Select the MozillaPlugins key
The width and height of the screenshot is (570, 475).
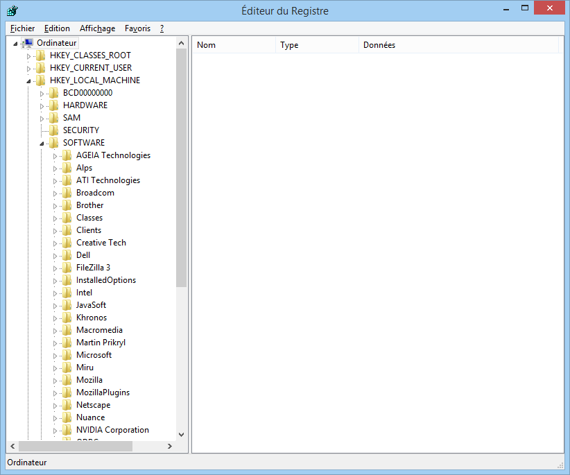click(x=103, y=392)
